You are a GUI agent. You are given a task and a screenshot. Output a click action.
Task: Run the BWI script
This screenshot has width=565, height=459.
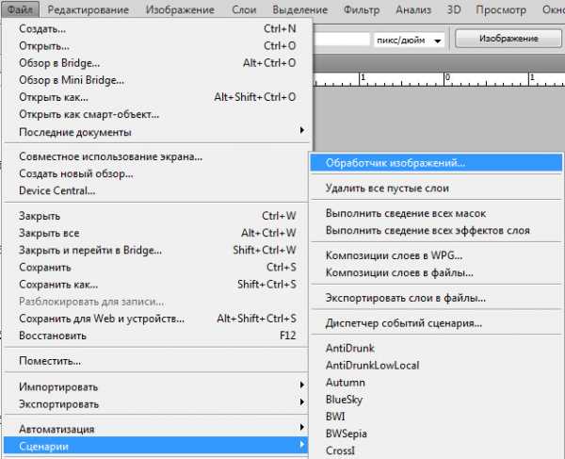436,417
